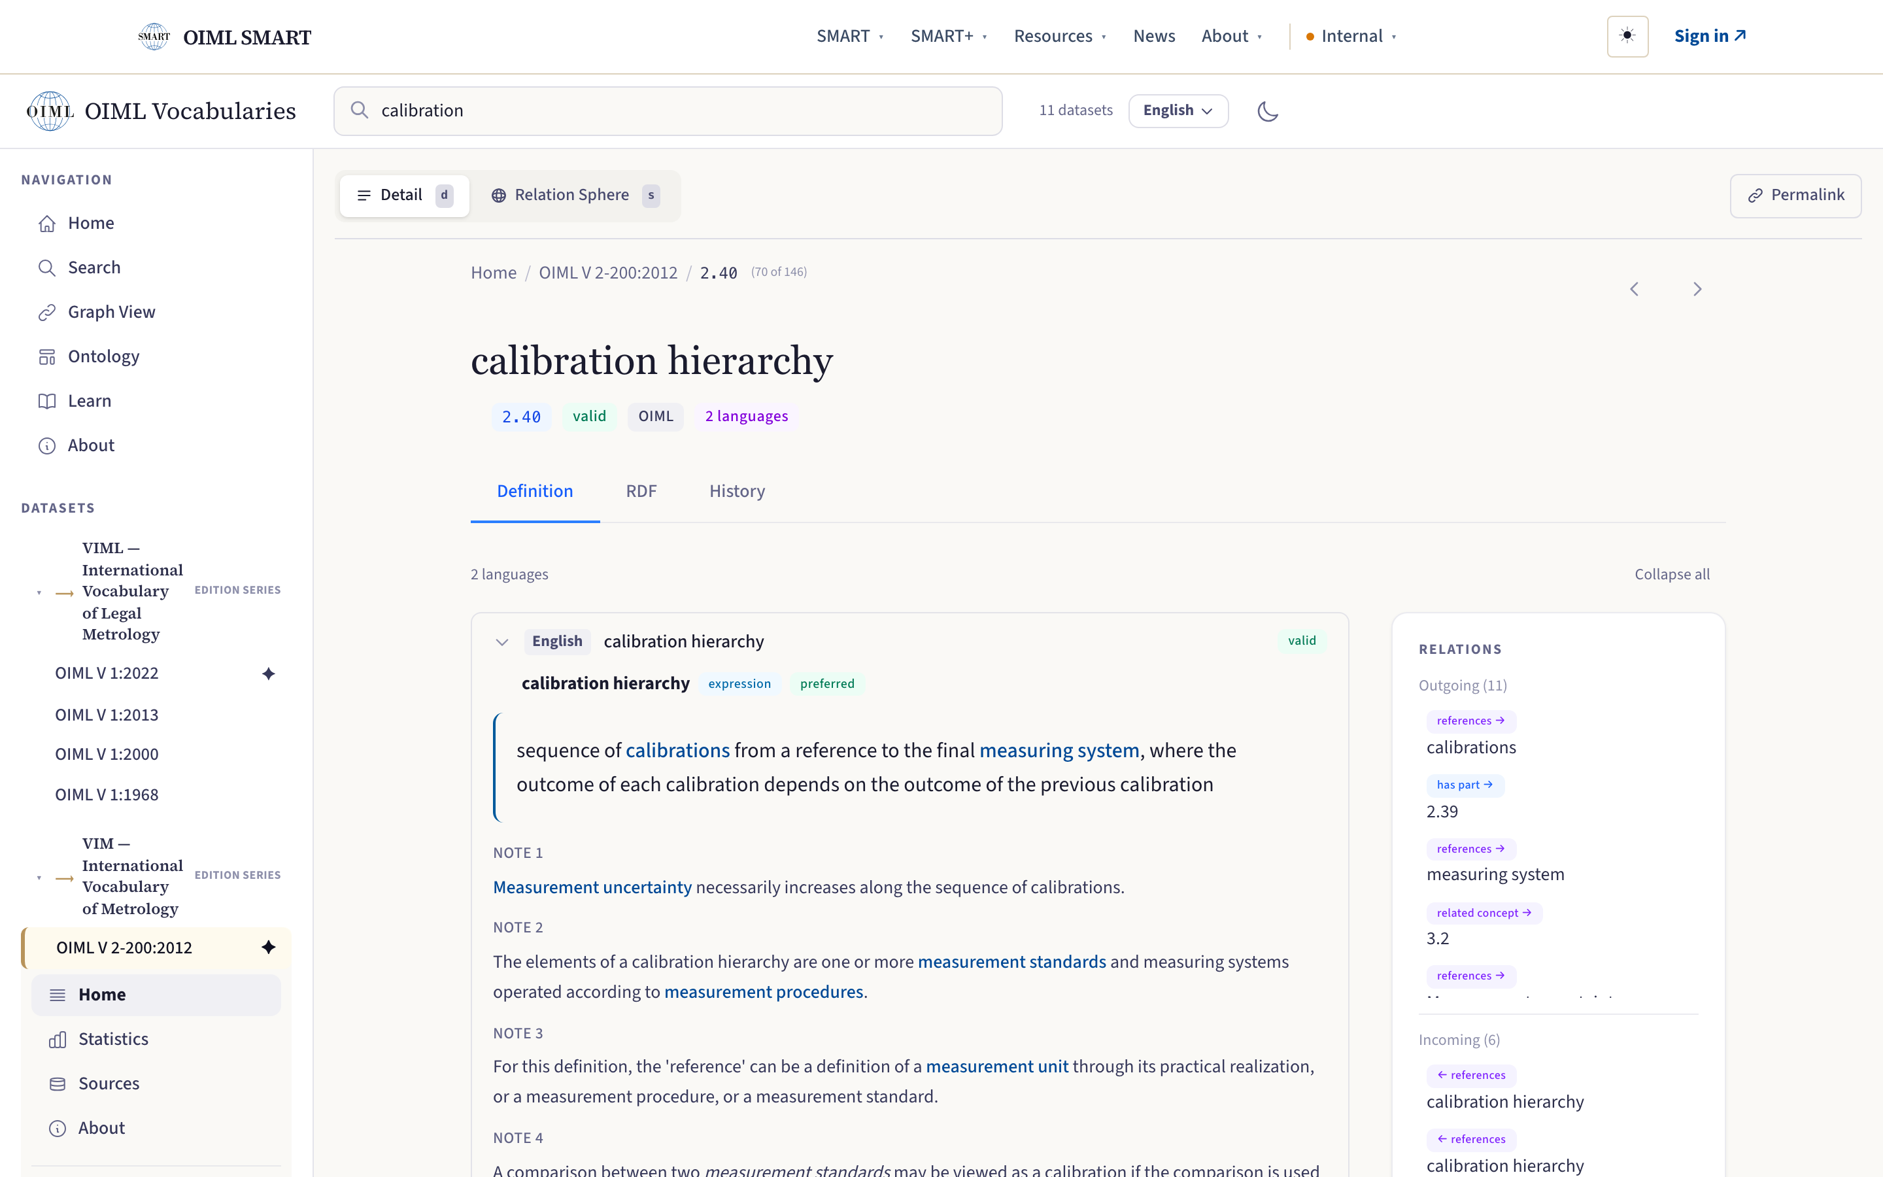Open the measurement standards link
Viewport: 1883px width, 1177px height.
1011,962
